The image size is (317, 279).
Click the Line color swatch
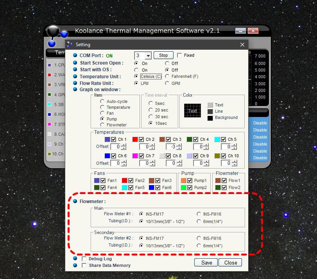click(210, 112)
